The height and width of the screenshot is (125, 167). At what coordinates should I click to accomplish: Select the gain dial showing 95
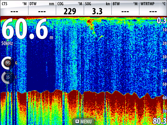pos(8,63)
